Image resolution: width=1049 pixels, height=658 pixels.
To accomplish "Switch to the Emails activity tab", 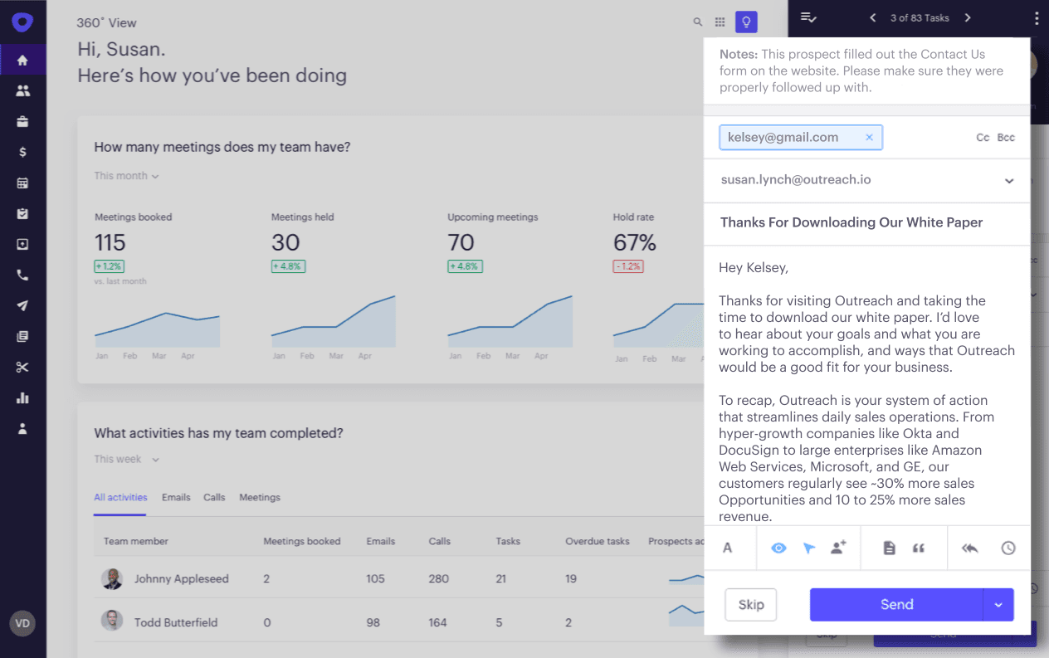I will [176, 498].
